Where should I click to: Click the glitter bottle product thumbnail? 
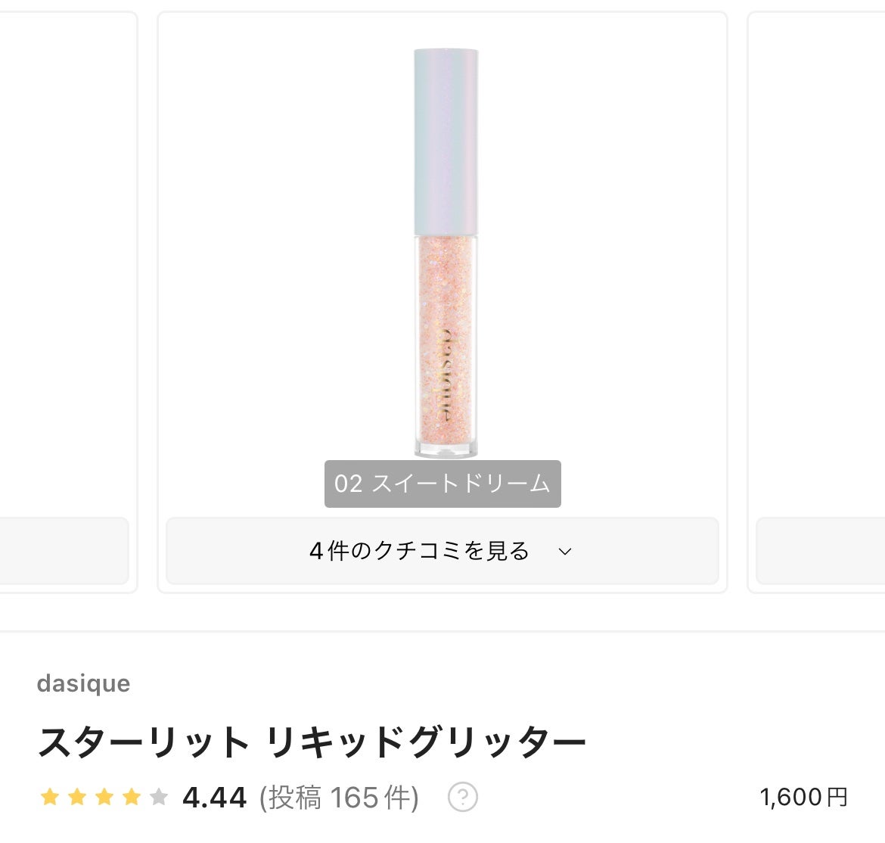442,250
